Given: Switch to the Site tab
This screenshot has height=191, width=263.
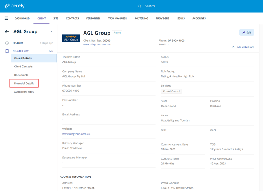Looking at the screenshot, I should [x=56, y=18].
